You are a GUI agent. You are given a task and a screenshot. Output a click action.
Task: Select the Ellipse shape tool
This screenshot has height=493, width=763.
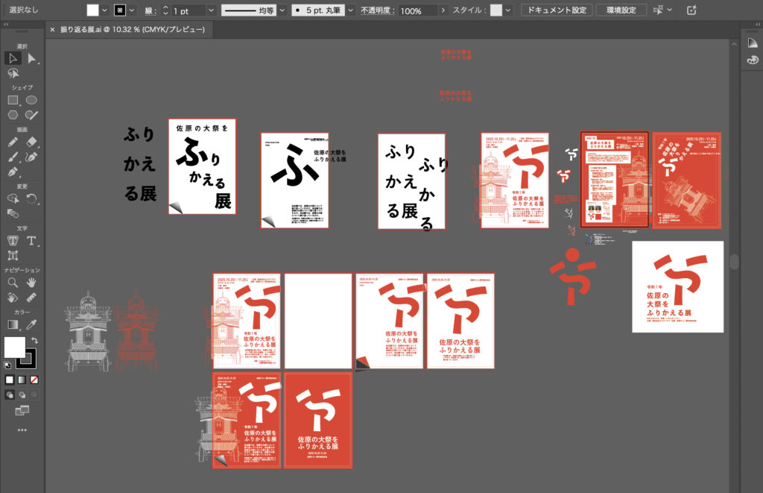tap(32, 100)
